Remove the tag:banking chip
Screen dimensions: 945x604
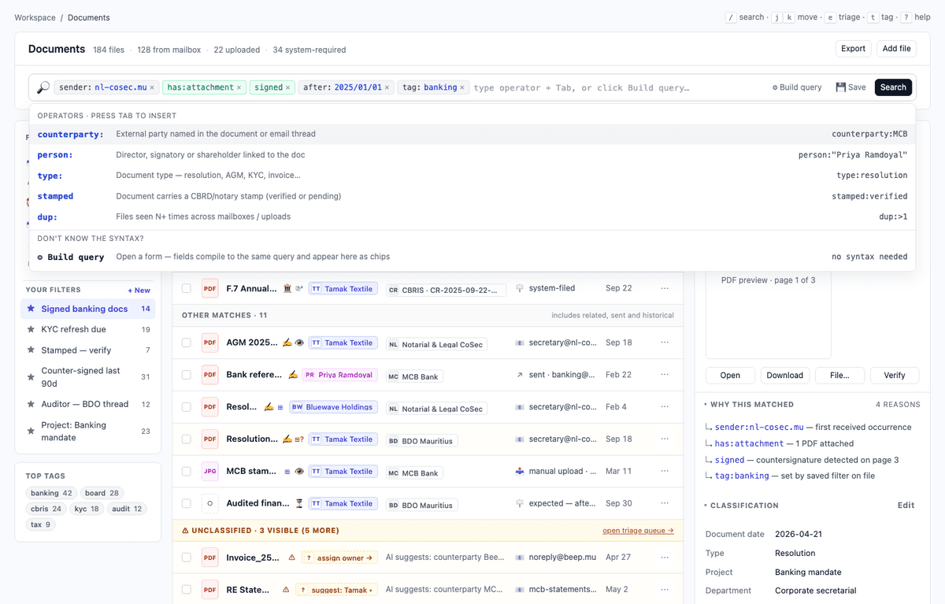(462, 87)
